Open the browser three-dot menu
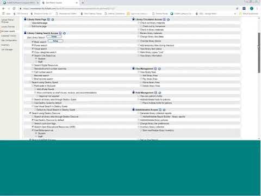261x196 pixels. coord(257,9)
